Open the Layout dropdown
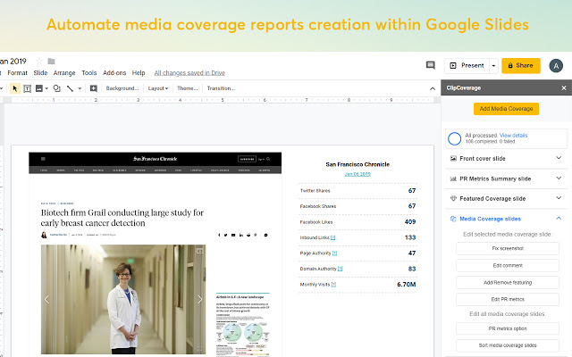Image resolution: width=572 pixels, height=357 pixels. click(158, 88)
